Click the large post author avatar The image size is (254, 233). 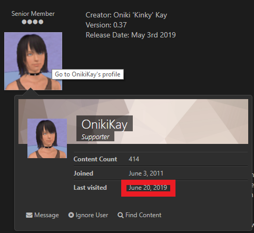[x=33, y=61]
